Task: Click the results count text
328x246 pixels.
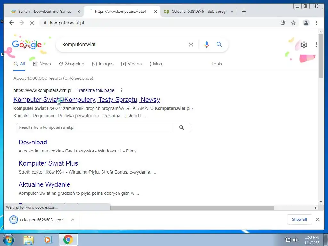Action: coord(53,78)
